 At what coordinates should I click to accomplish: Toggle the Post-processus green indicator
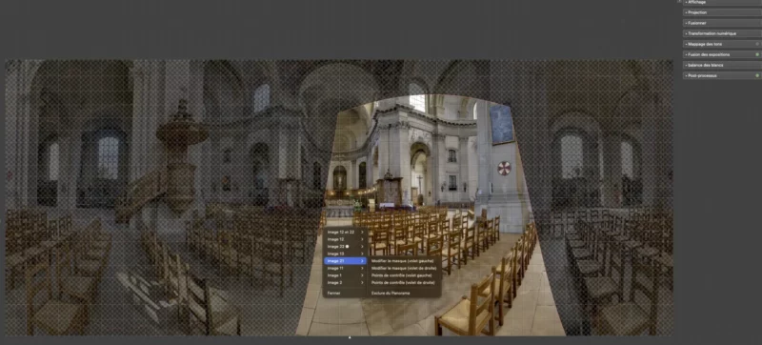[x=757, y=76]
